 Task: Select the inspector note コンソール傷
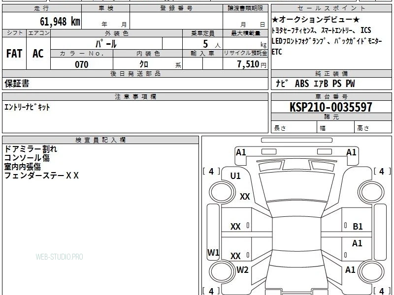point(27,158)
